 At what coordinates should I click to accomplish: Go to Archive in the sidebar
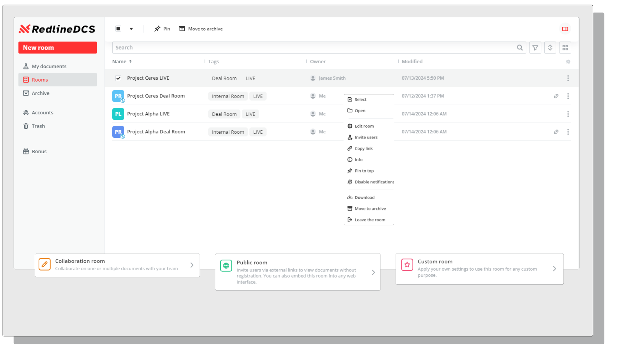tap(41, 93)
